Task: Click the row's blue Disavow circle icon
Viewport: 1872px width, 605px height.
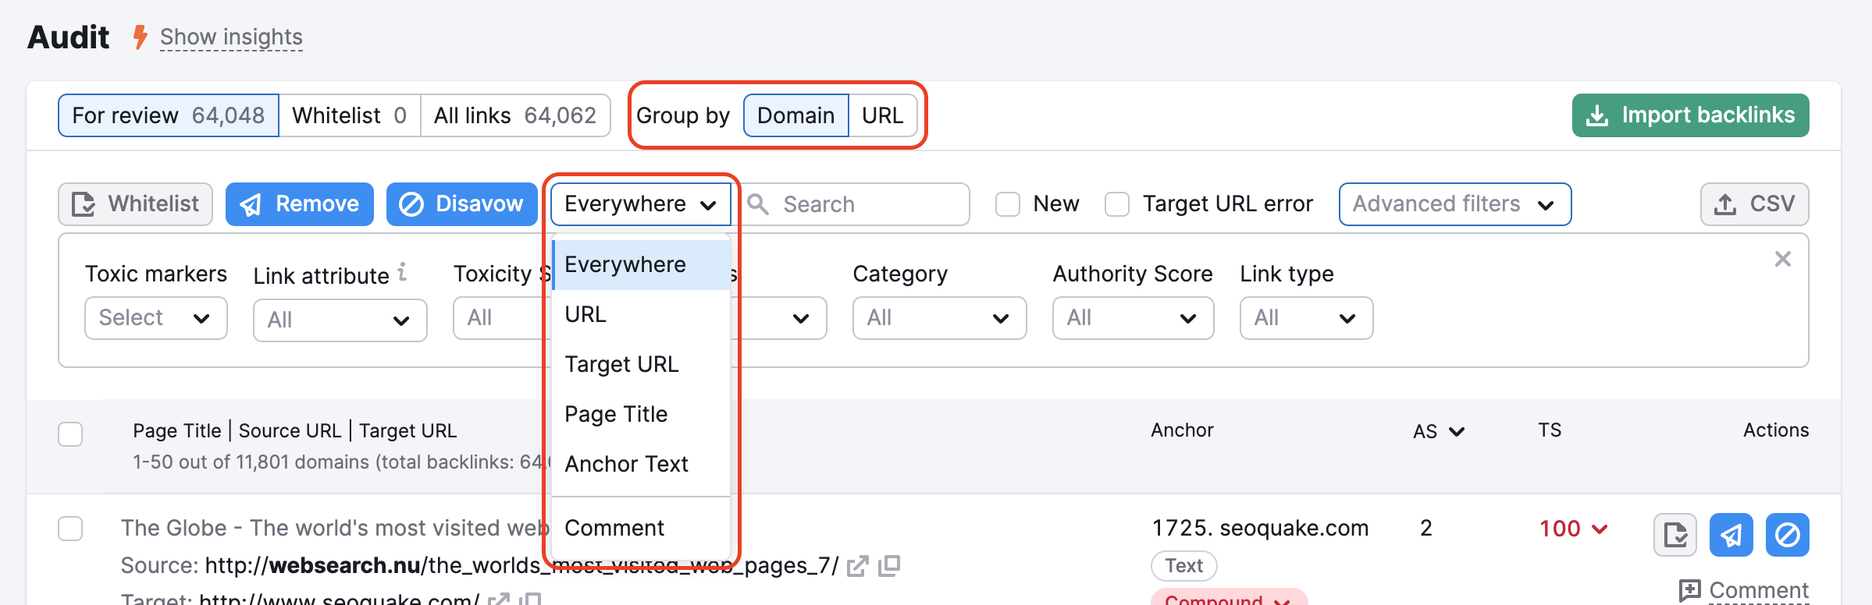Action: pos(1787,535)
